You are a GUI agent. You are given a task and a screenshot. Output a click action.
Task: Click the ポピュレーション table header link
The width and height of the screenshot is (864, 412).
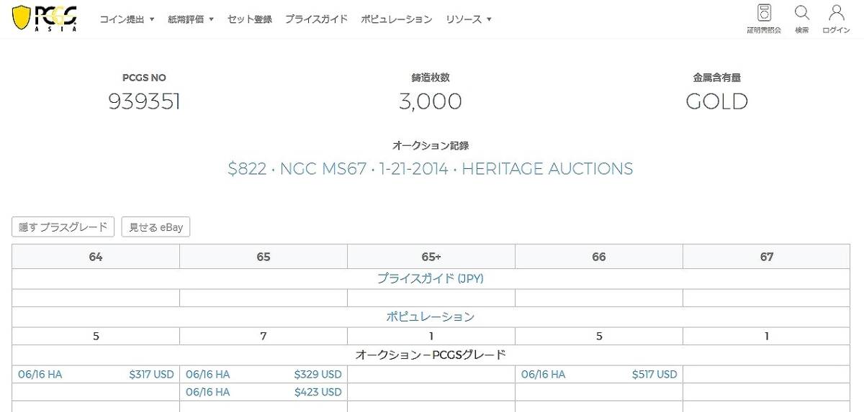431,316
